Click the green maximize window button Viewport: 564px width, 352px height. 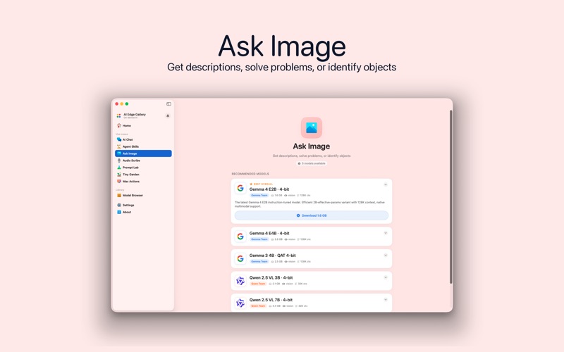pos(127,103)
